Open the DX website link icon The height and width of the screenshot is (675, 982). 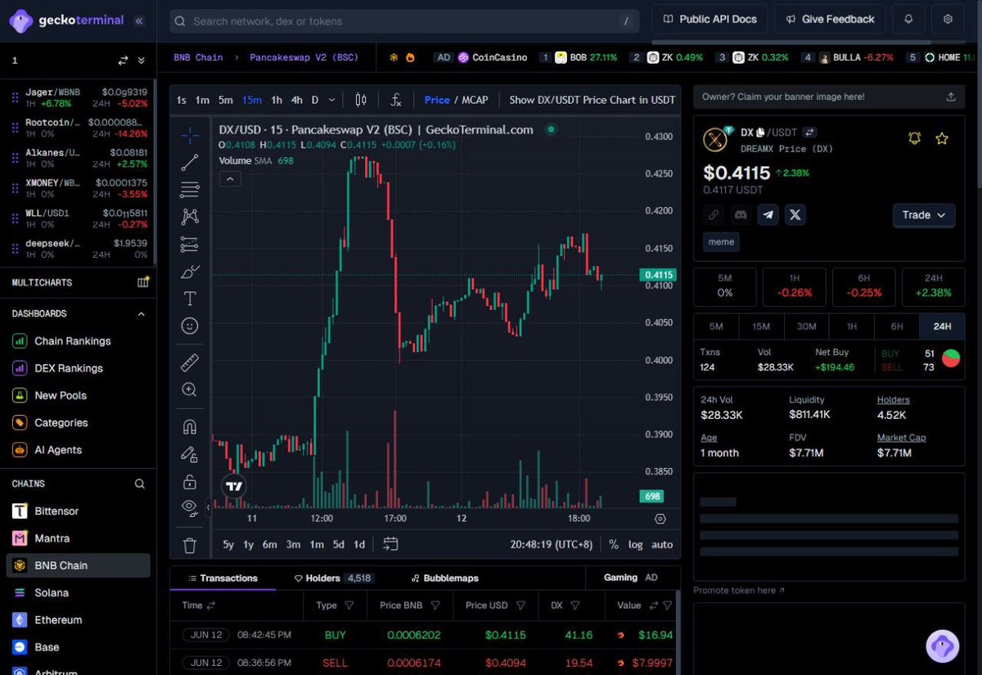714,215
